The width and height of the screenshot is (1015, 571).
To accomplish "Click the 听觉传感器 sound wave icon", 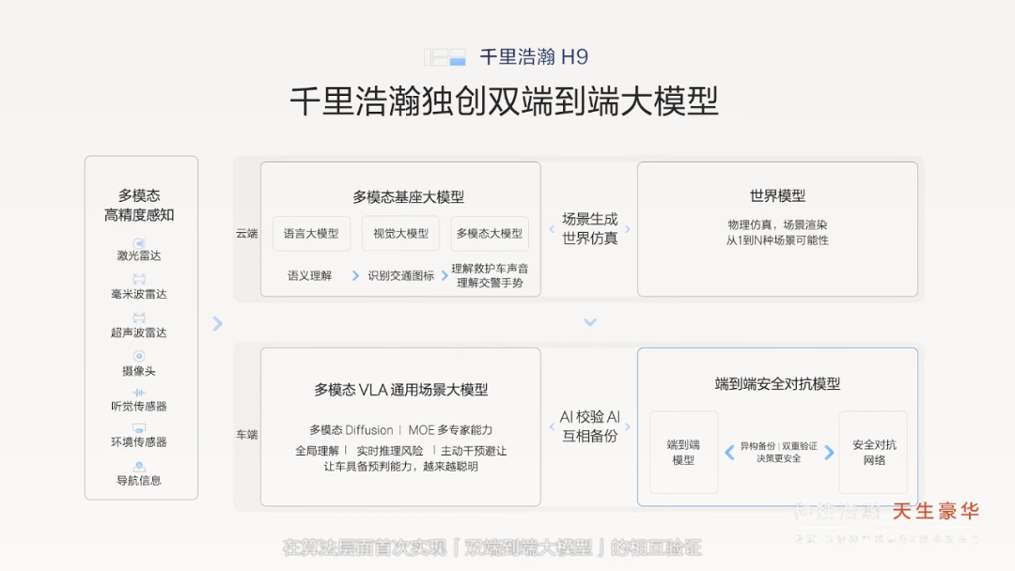I will coord(138,393).
